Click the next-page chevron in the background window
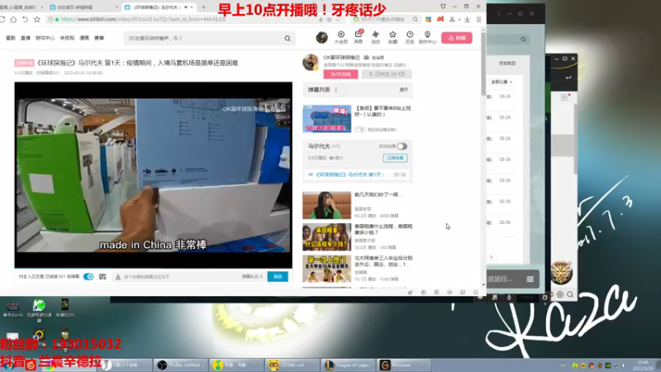Screen dimensions: 661x372 (x=491, y=257)
